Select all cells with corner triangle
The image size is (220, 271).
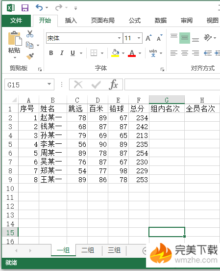click(x=14, y=100)
